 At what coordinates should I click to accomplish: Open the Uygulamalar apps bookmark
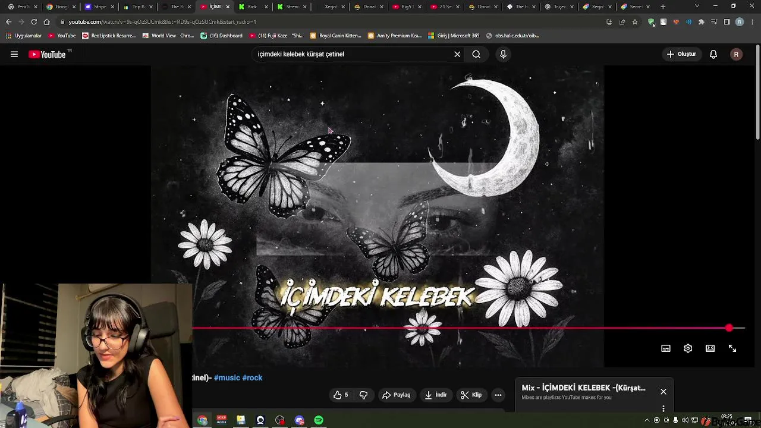tap(24, 36)
